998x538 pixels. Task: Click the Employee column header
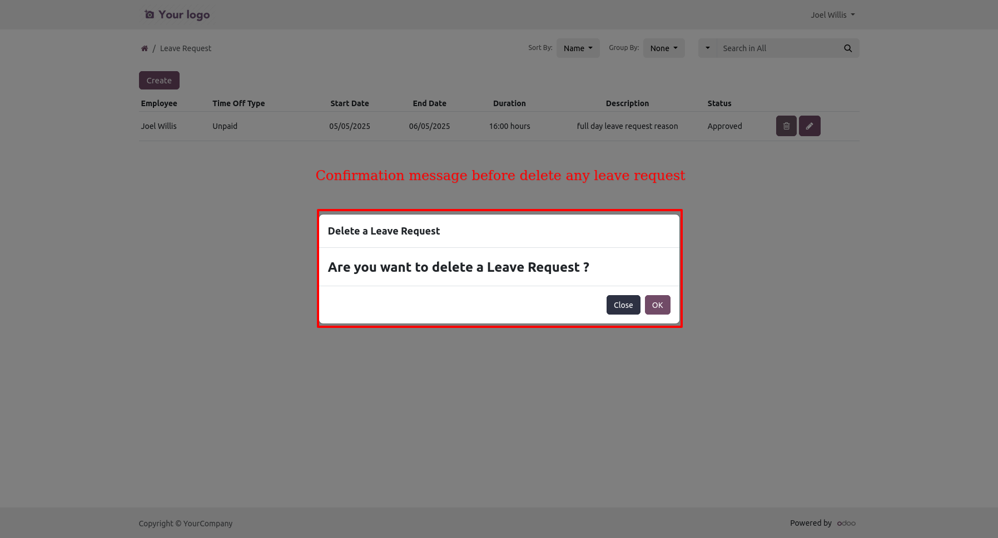pyautogui.click(x=159, y=103)
